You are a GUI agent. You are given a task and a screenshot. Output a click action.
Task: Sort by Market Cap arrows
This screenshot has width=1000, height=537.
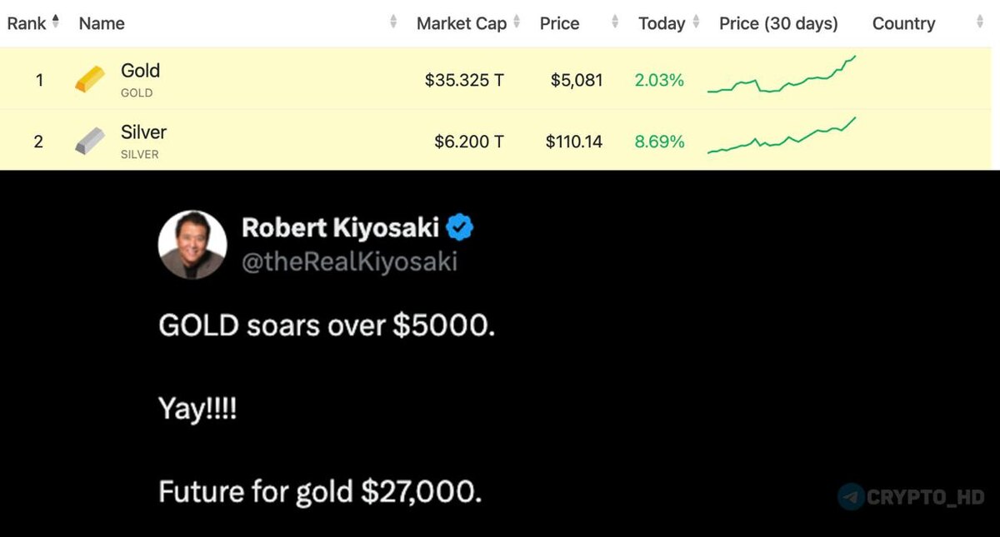point(517,22)
